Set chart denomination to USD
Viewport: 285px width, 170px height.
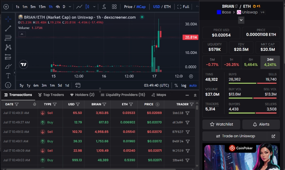tap(157, 7)
